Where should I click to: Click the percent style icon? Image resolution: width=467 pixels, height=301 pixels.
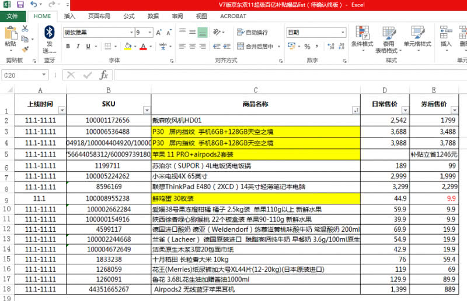[307, 47]
